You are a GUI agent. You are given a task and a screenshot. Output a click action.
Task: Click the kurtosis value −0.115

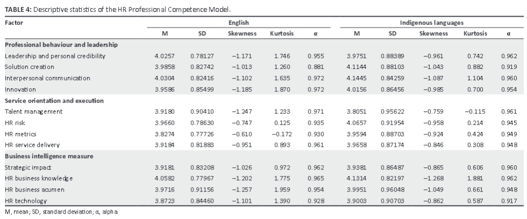pyautogui.click(x=475, y=111)
